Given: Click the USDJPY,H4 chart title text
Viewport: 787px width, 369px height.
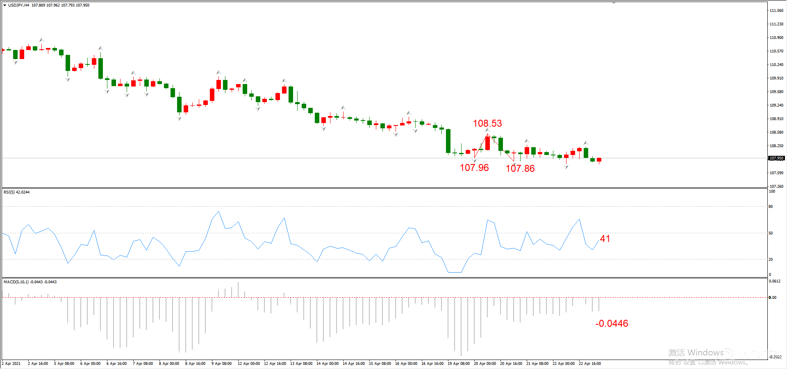Looking at the screenshot, I should click(x=19, y=5).
